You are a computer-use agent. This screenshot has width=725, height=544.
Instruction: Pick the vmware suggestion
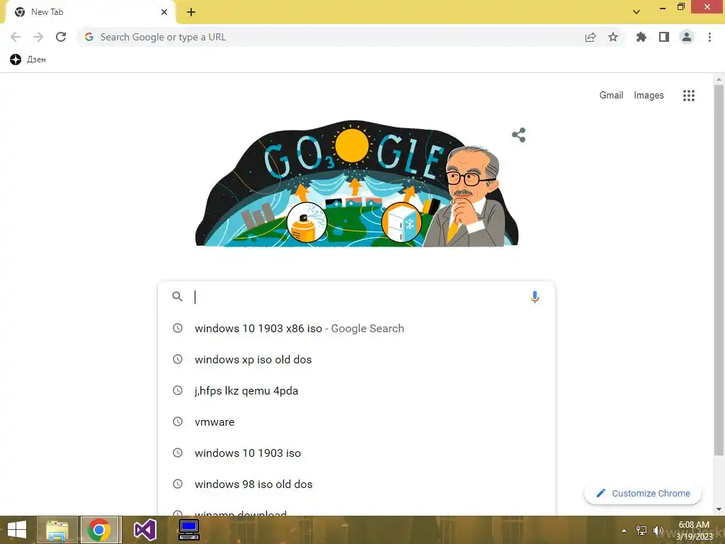pyautogui.click(x=356, y=422)
